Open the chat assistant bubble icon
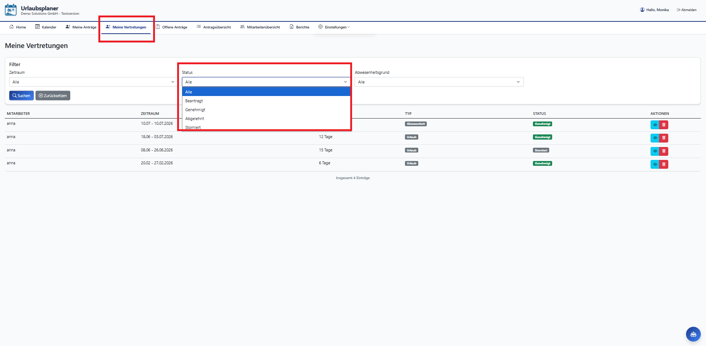Screen dimensions: 706x346 pyautogui.click(x=693, y=334)
